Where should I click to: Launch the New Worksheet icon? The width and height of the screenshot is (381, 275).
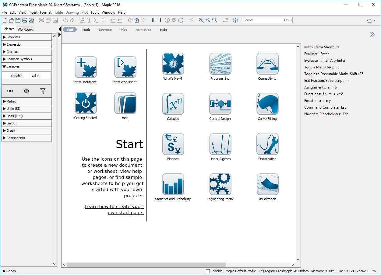tap(125, 67)
